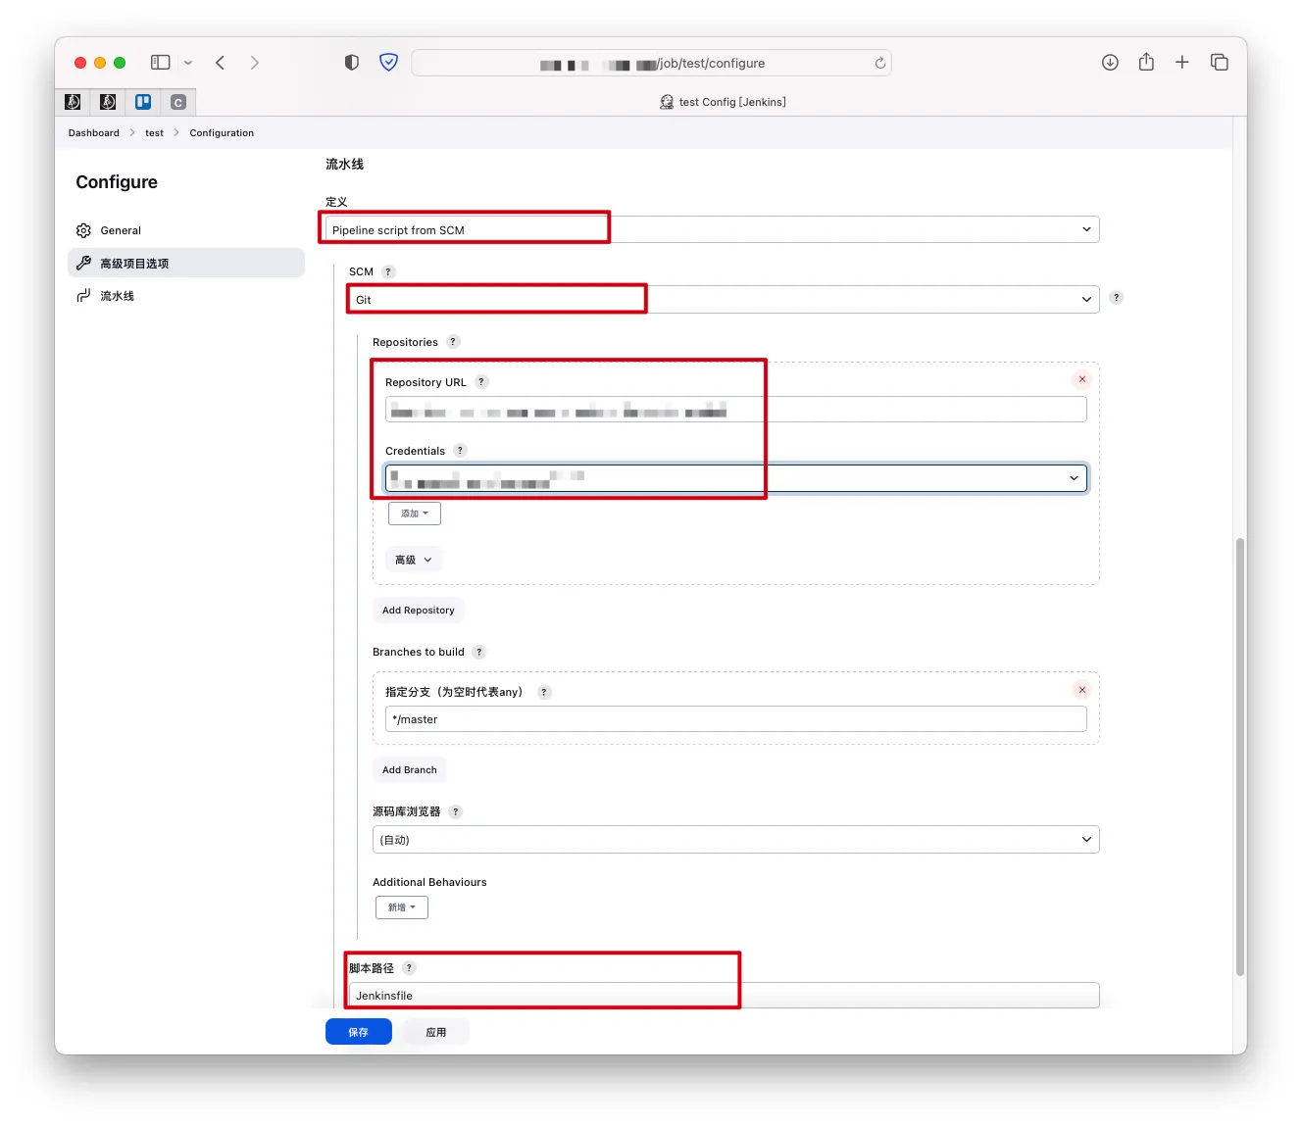Show the tab overview icon

[x=1220, y=63]
